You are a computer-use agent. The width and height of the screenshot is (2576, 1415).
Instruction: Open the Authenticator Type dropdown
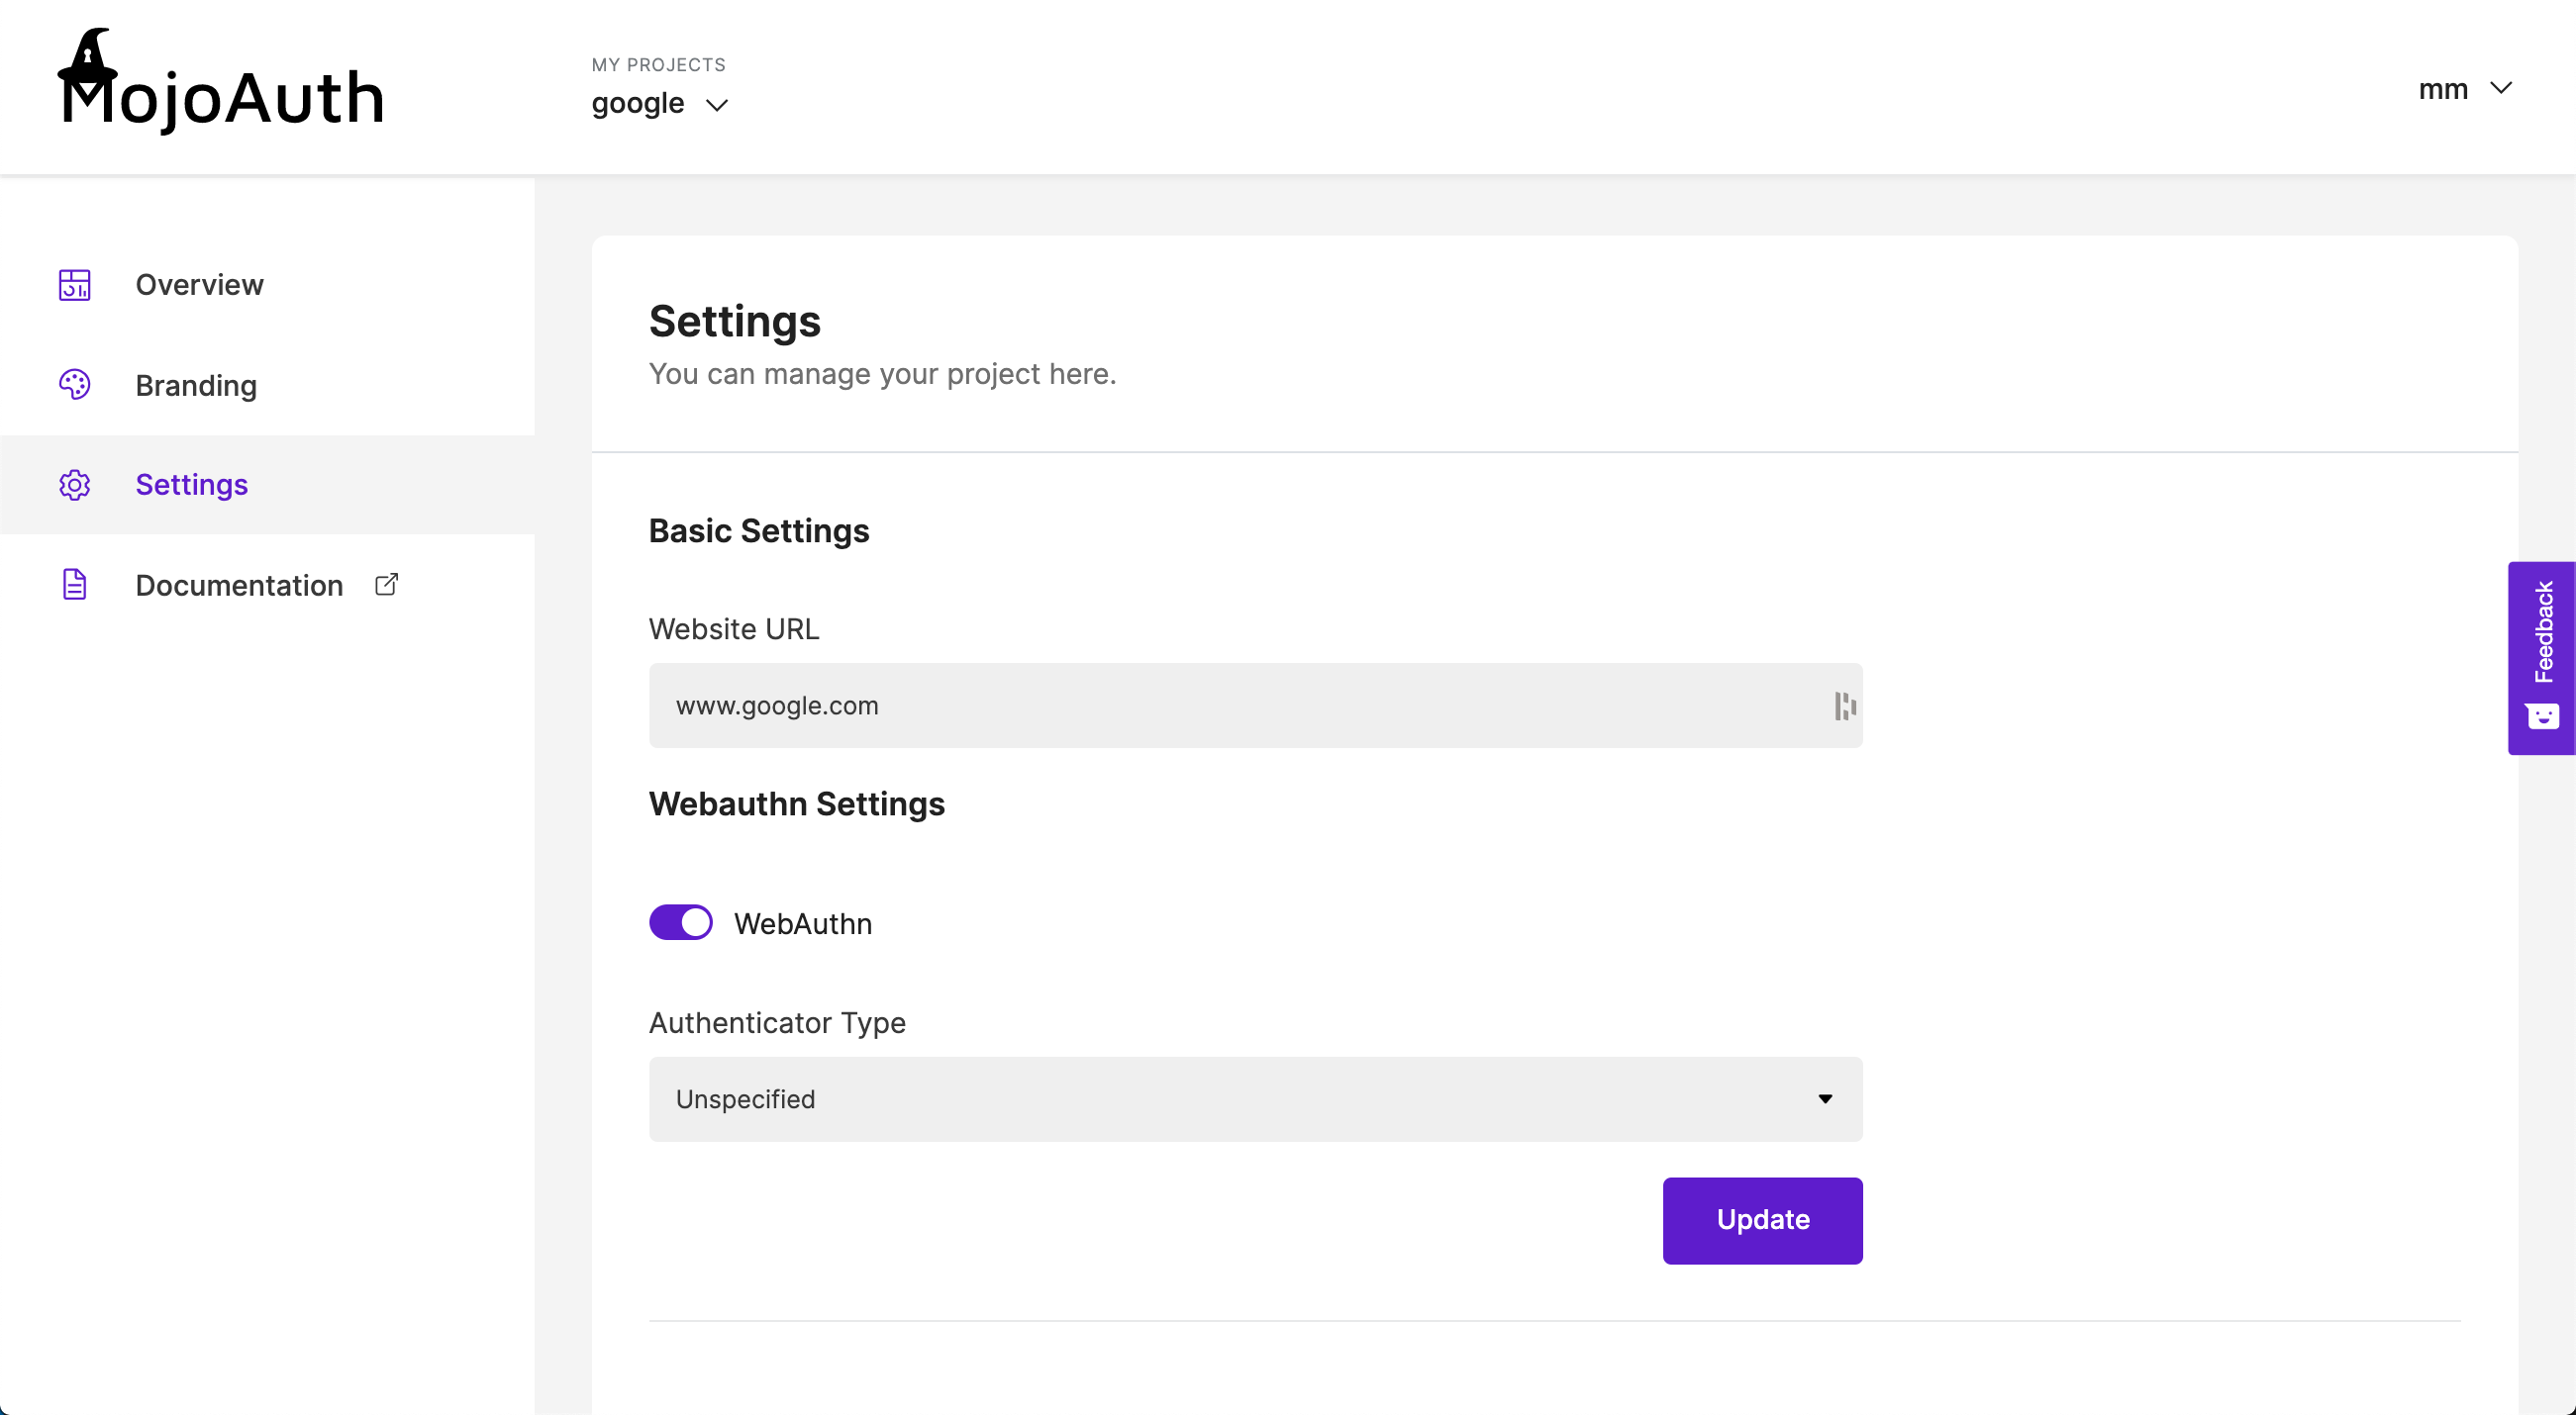coord(1826,1098)
